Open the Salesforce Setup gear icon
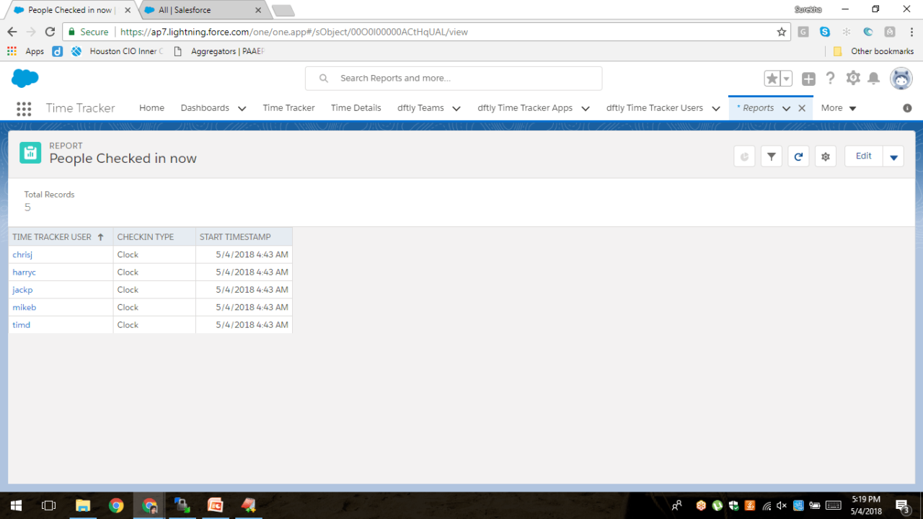 point(853,79)
